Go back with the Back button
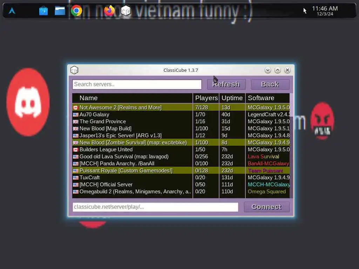 pyautogui.click(x=270, y=84)
